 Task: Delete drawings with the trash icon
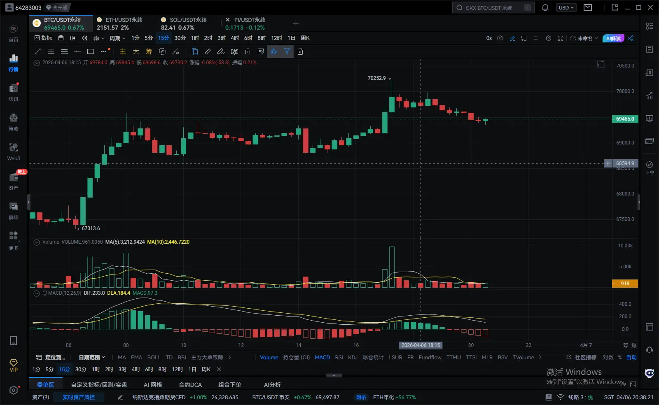(300, 51)
